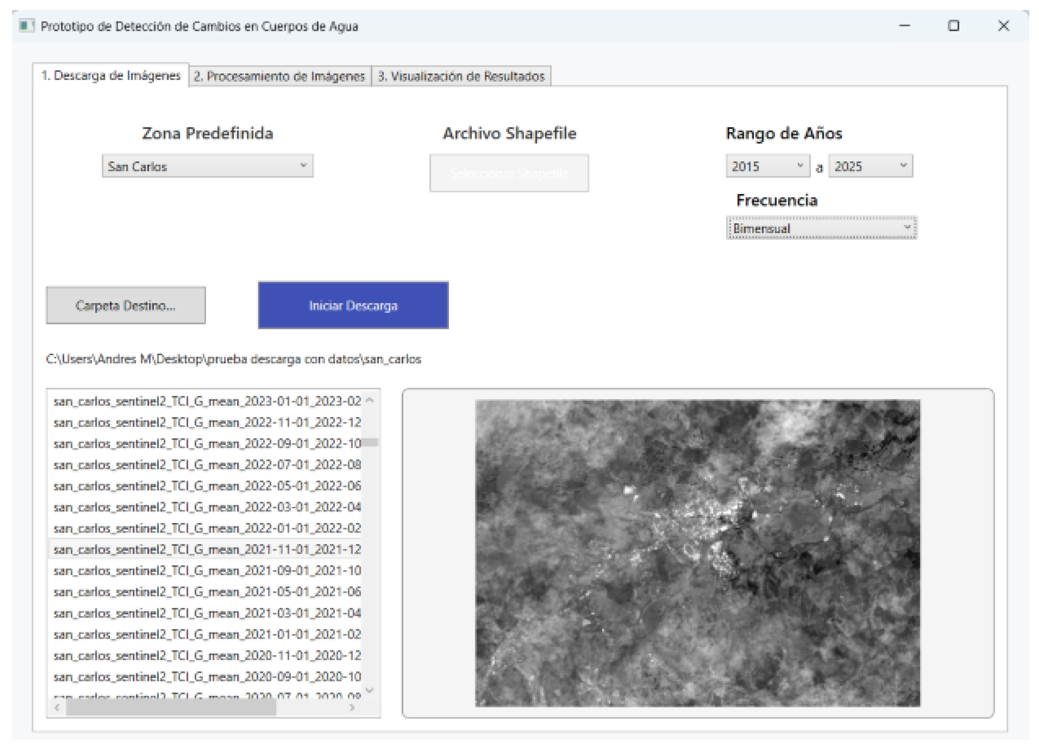The width and height of the screenshot is (1039, 751).
Task: Maximize the application window
Action: tap(953, 26)
